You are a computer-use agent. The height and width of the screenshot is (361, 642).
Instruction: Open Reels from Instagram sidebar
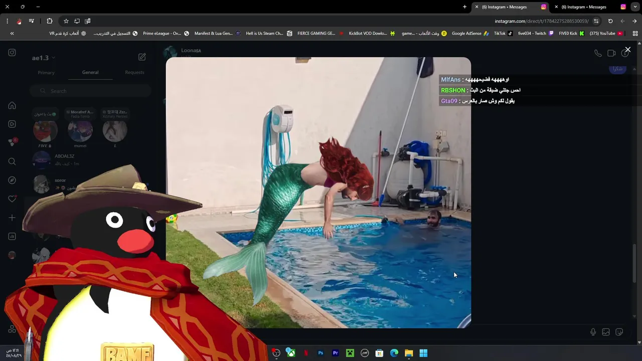pyautogui.click(x=12, y=124)
